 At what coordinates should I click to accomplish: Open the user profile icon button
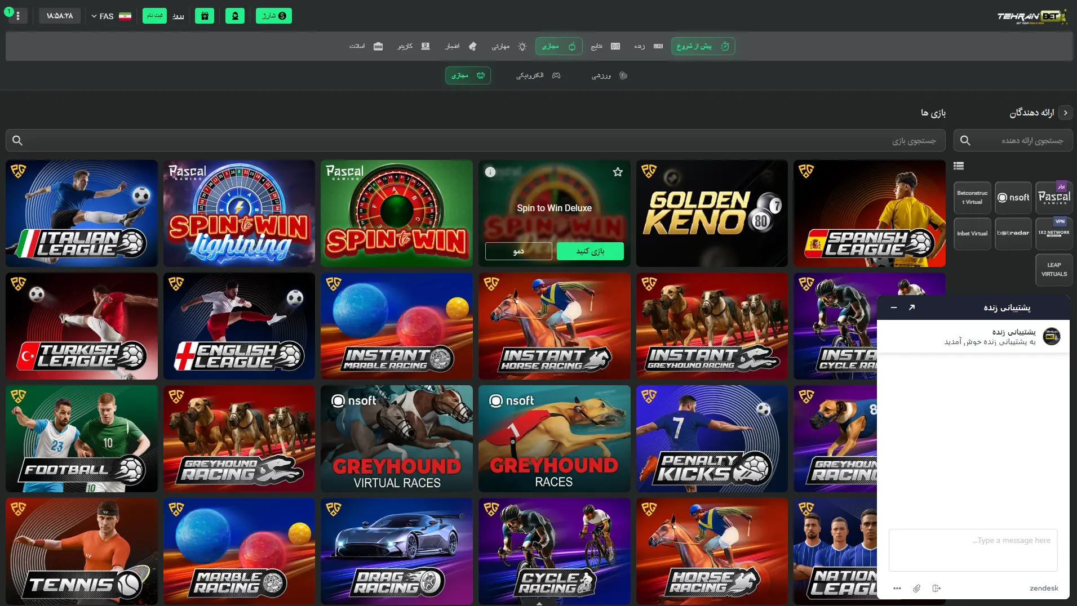pos(235,16)
